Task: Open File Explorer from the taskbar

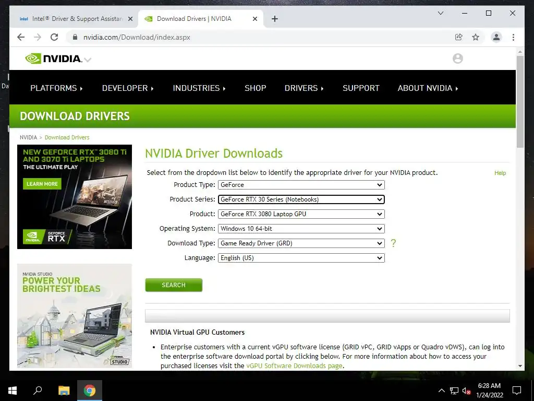Action: pos(64,391)
